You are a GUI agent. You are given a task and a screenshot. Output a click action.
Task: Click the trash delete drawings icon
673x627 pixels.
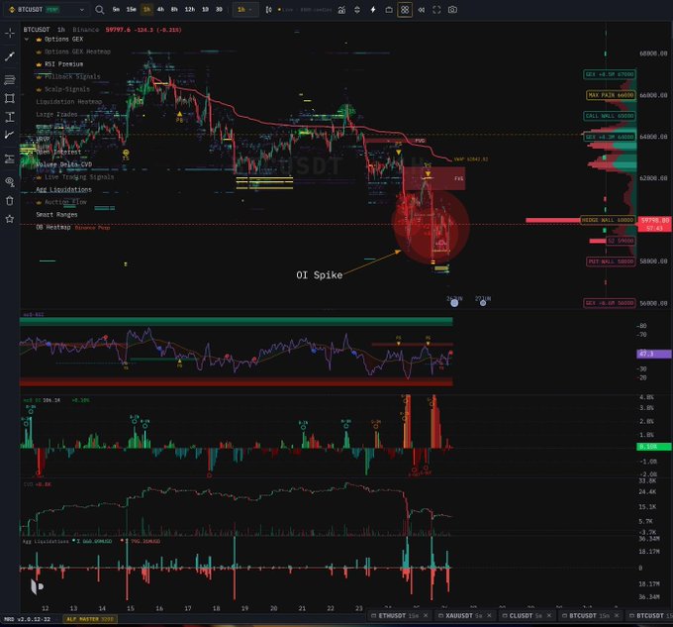(10, 200)
